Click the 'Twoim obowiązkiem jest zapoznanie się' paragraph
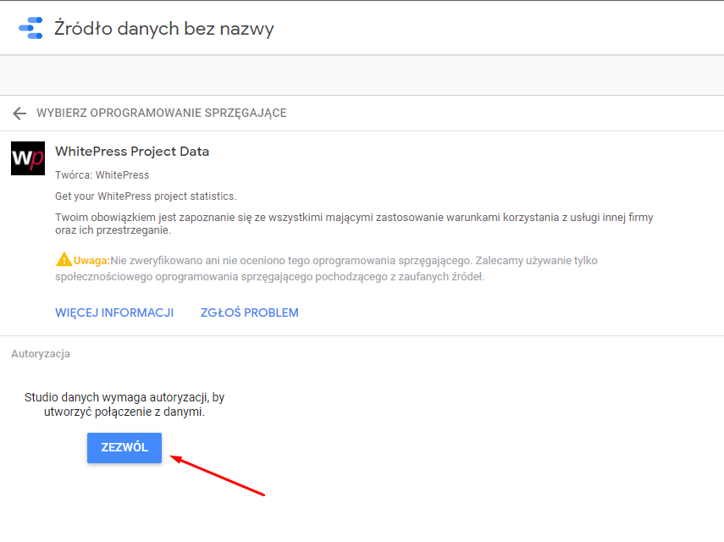Image resolution: width=724 pixels, height=542 pixels. click(x=354, y=224)
